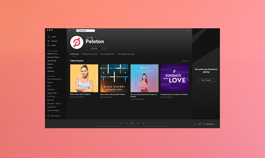Open the three-dot more options button
Image resolution: width=265 pixels, height=158 pixels.
(x=105, y=49)
